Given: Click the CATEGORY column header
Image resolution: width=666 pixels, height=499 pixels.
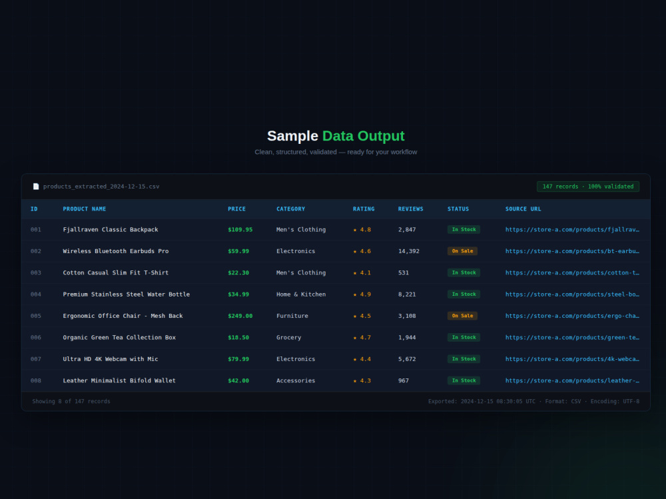Looking at the screenshot, I should (x=290, y=209).
